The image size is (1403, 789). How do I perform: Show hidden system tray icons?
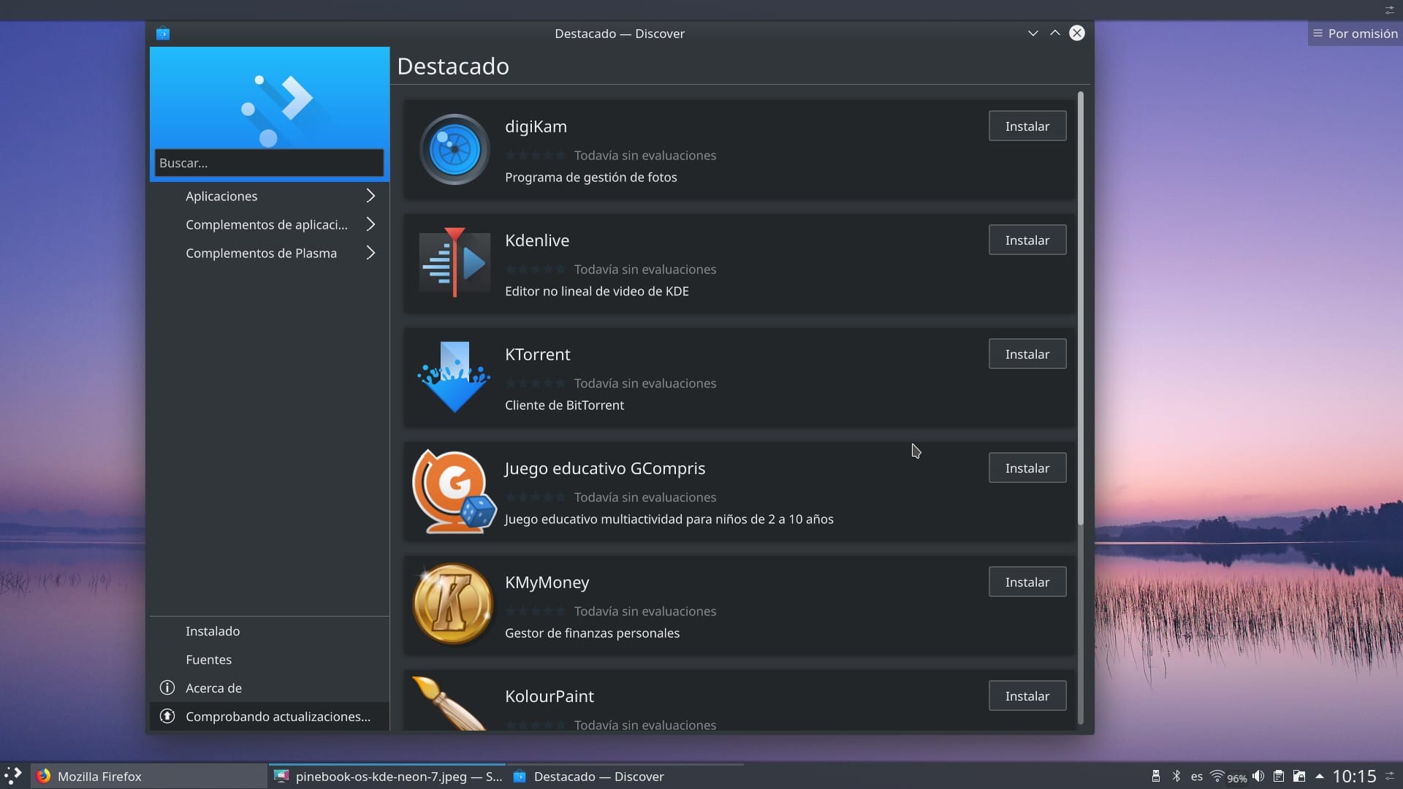click(x=1320, y=776)
